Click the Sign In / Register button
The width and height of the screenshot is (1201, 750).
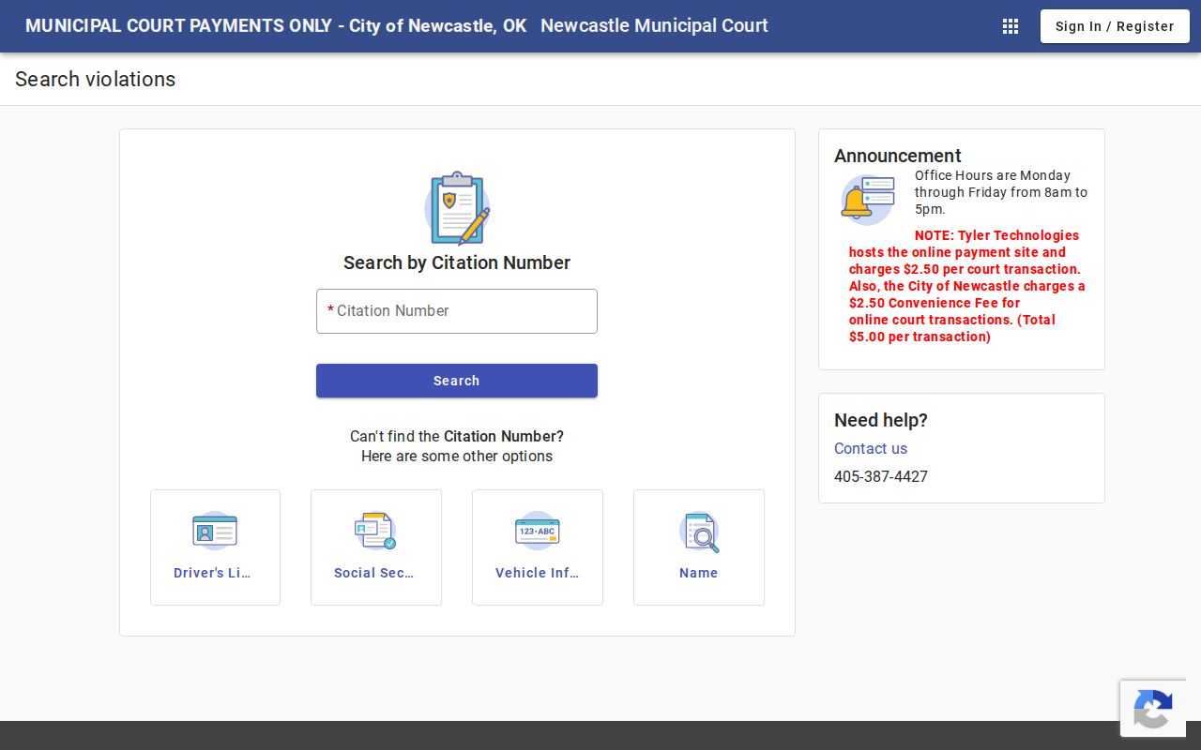point(1115,26)
